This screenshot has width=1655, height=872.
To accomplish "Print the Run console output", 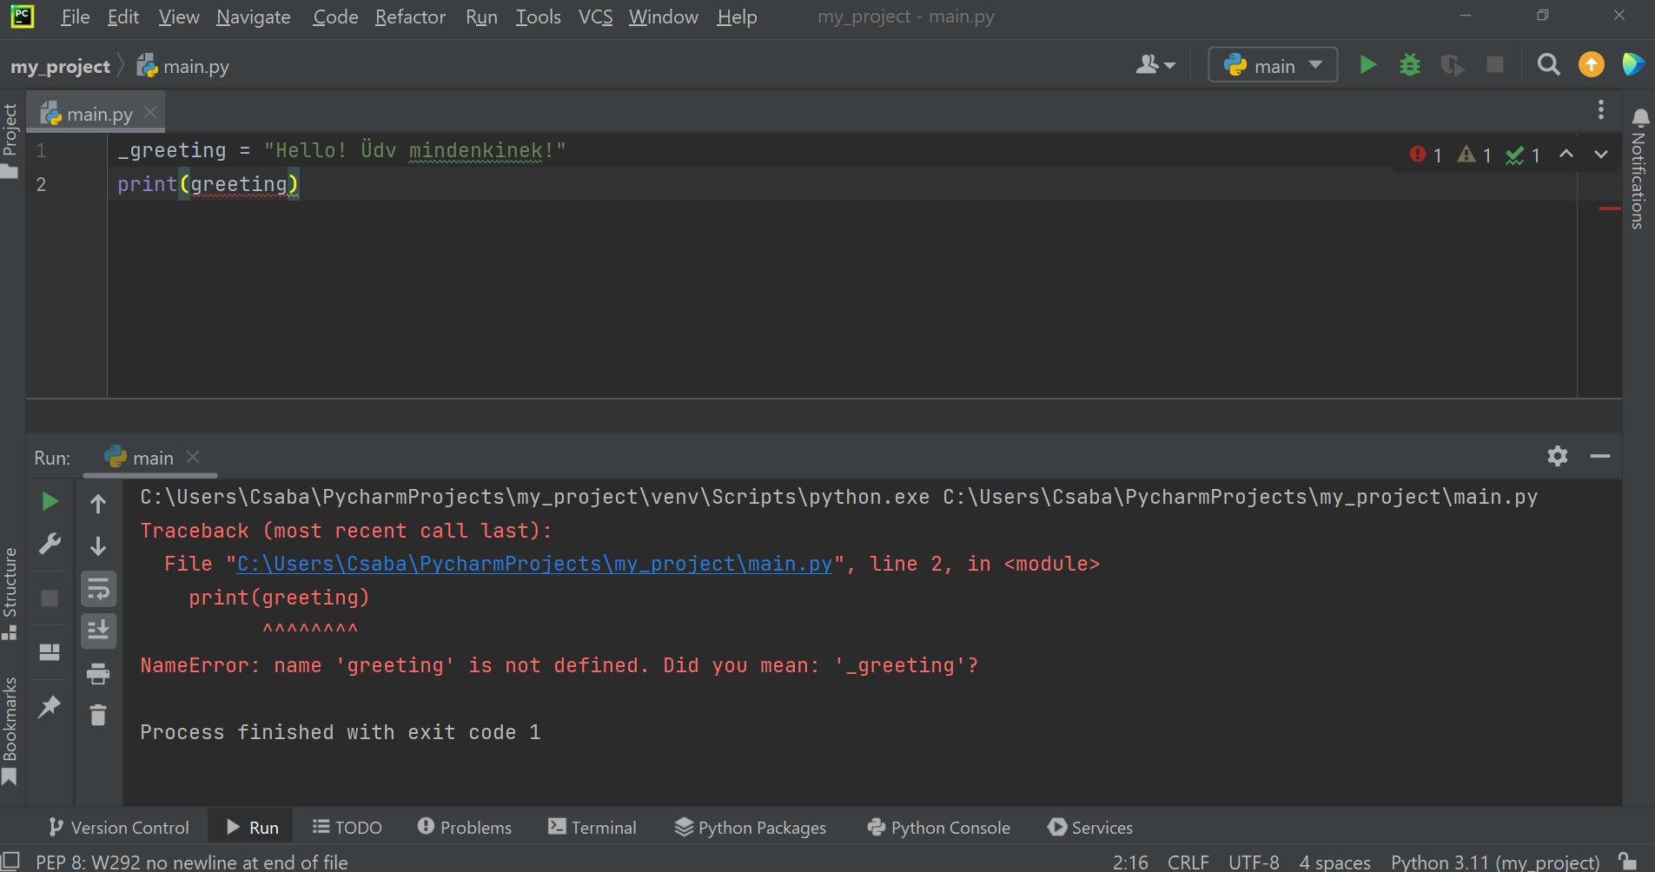I will click(98, 673).
